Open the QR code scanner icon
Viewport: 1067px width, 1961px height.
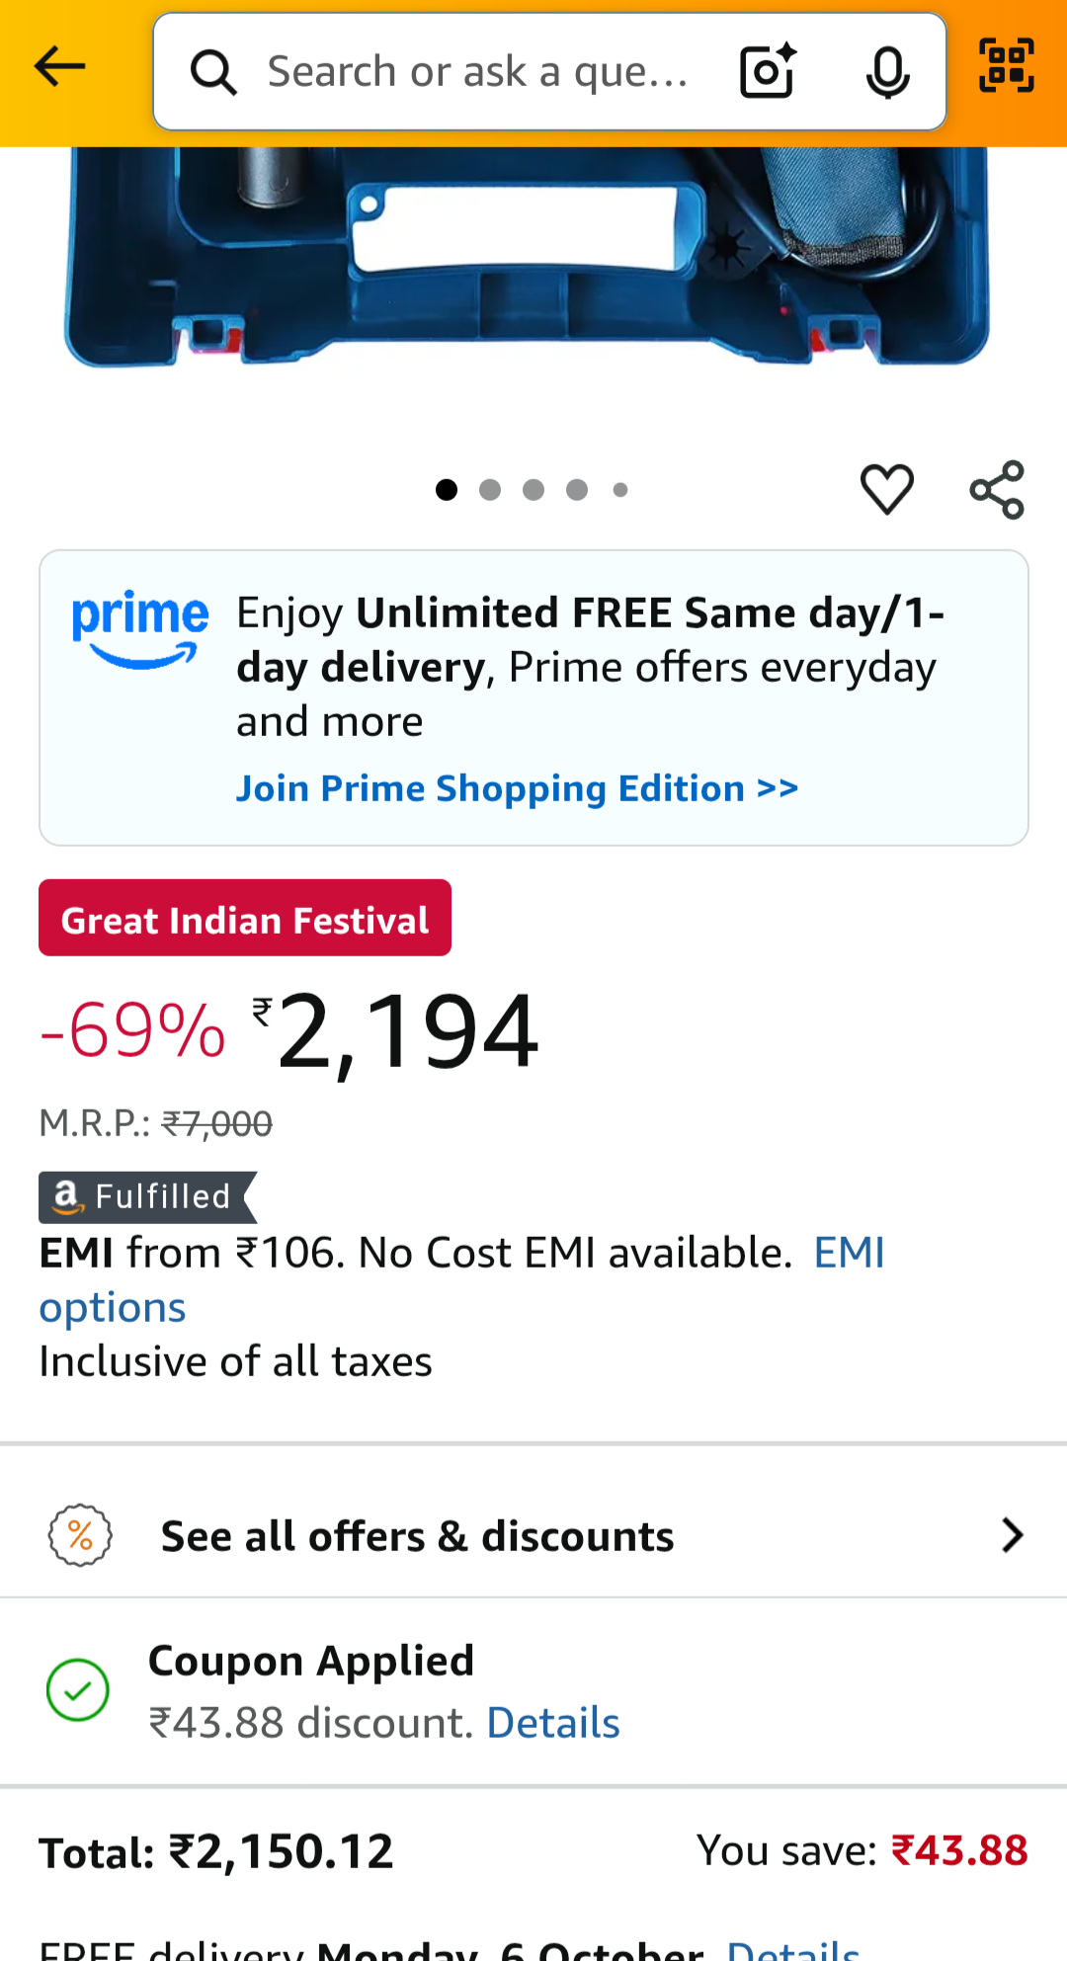coord(1006,66)
